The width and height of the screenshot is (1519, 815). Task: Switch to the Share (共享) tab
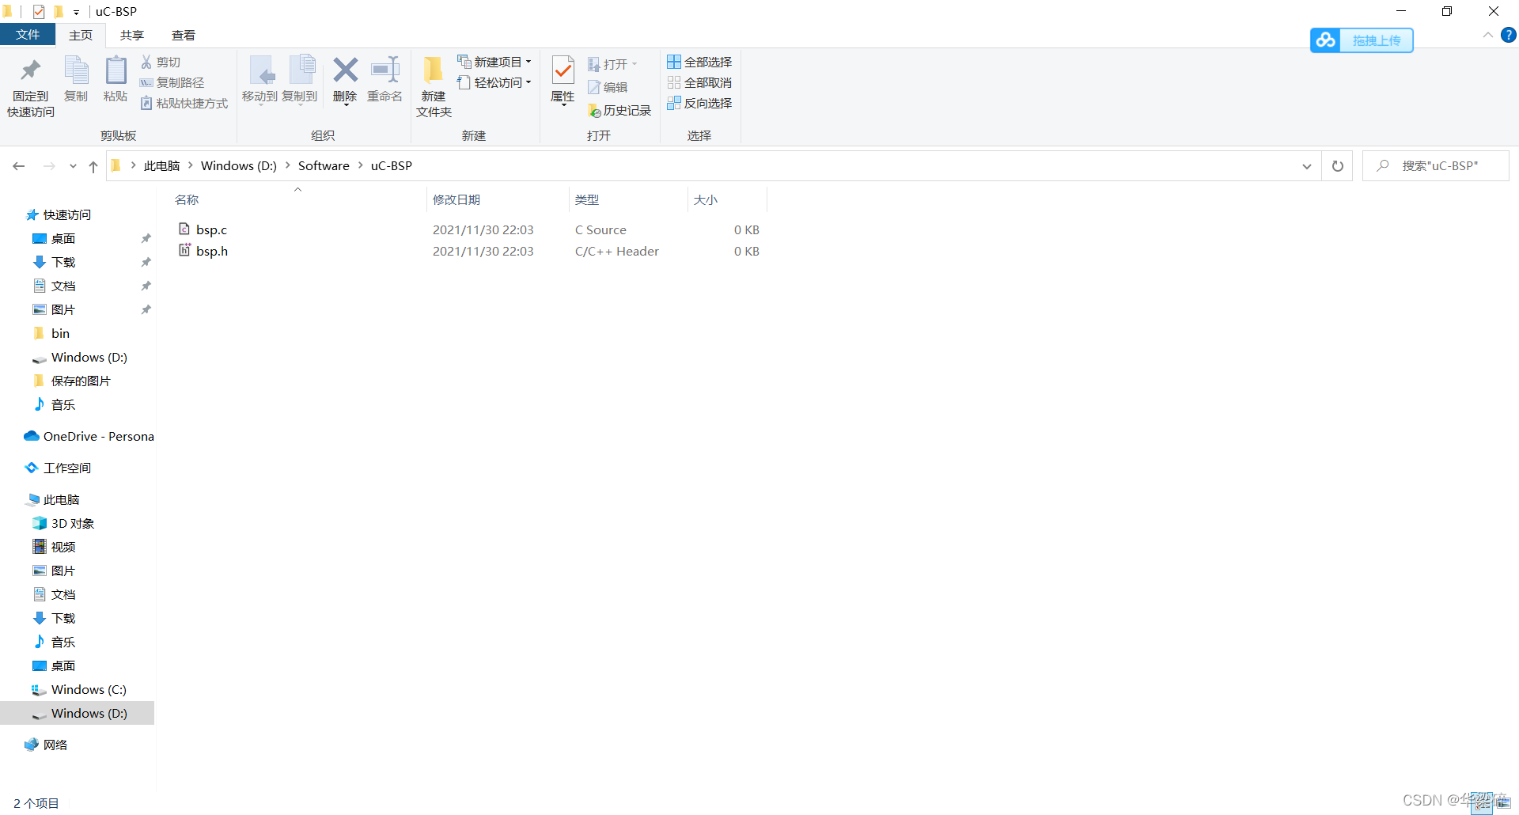coord(132,35)
